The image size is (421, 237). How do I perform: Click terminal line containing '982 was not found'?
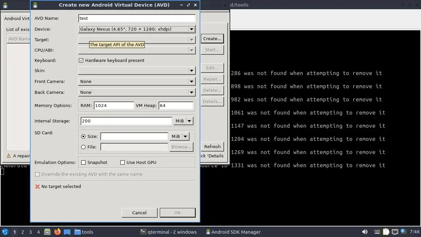click(x=306, y=99)
